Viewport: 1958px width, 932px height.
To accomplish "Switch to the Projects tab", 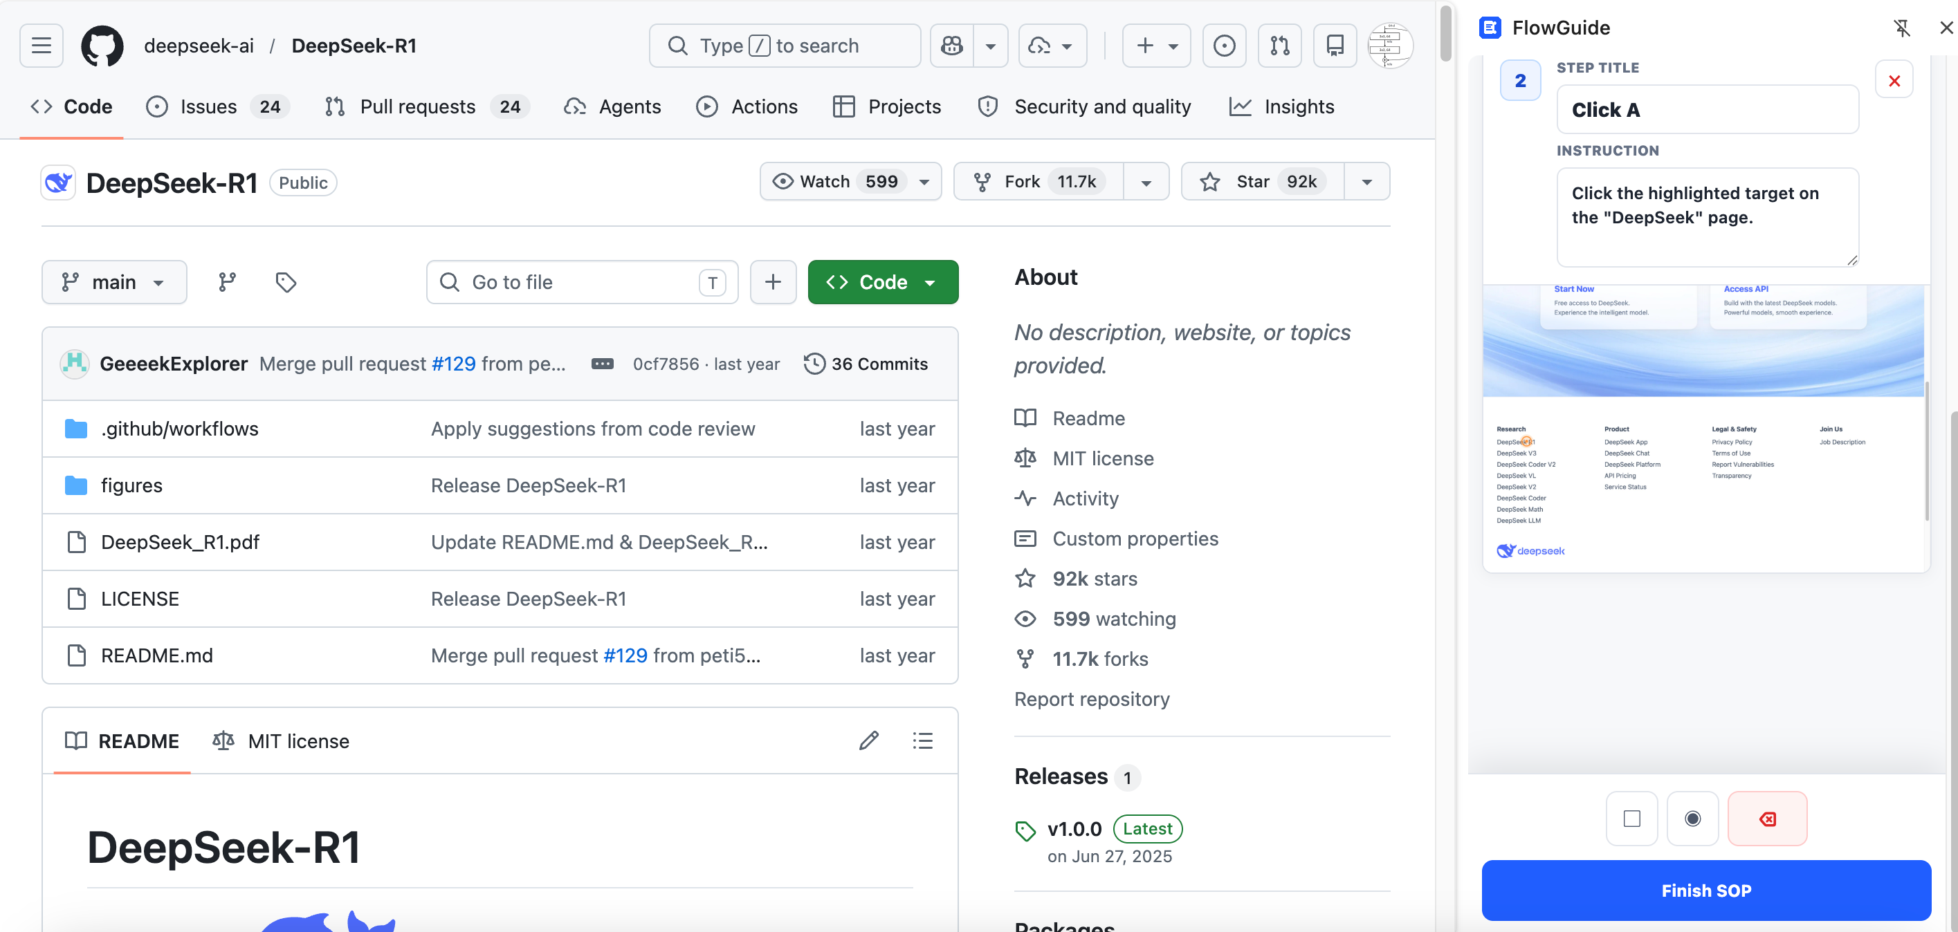I will (887, 106).
